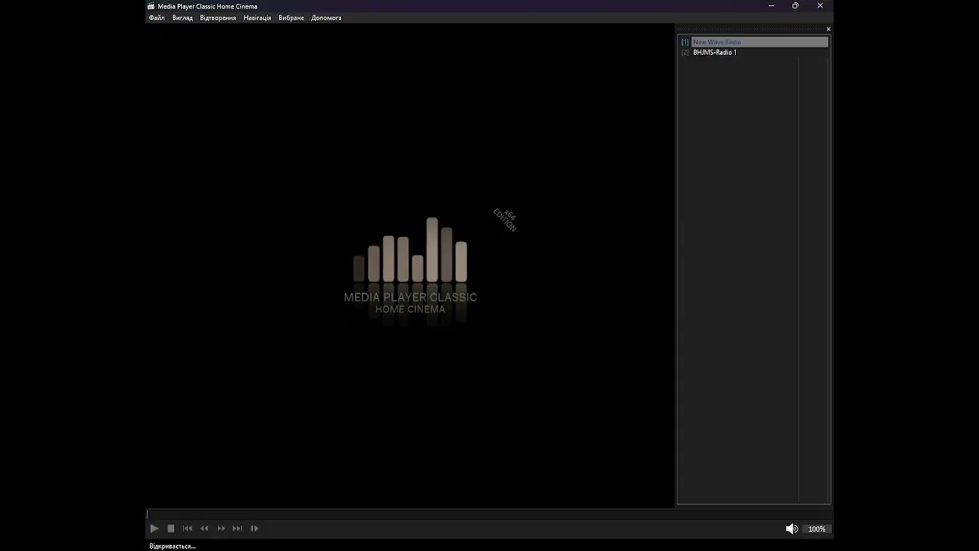Image resolution: width=979 pixels, height=551 pixels.
Task: Open the Відтворення menu
Action: click(x=218, y=18)
